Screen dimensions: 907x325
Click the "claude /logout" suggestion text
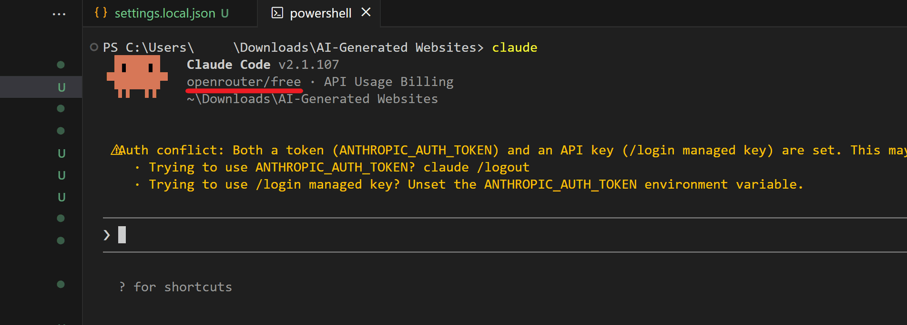tap(476, 167)
